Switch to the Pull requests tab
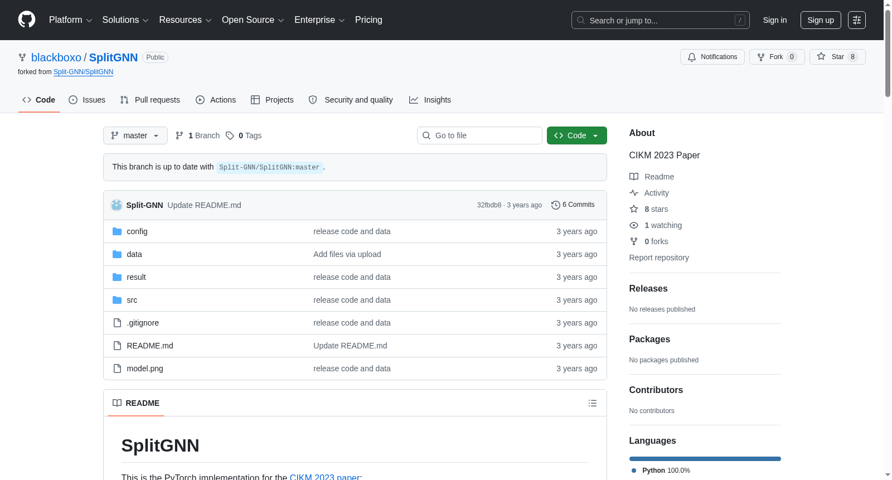This screenshot has width=892, height=480. (150, 100)
